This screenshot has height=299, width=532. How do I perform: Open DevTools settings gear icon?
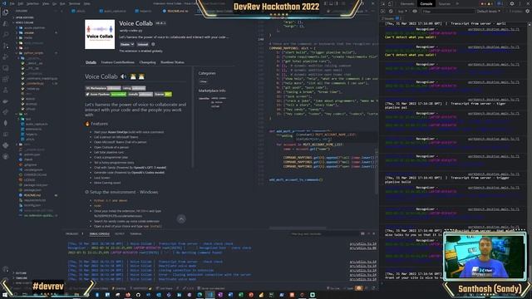coord(512,3)
